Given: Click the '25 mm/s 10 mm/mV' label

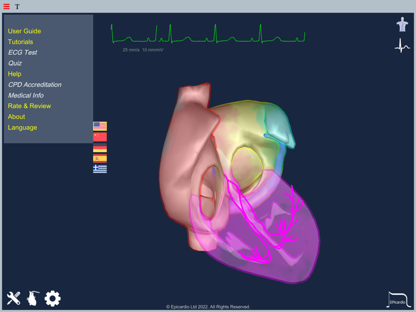Looking at the screenshot, I should point(143,50).
